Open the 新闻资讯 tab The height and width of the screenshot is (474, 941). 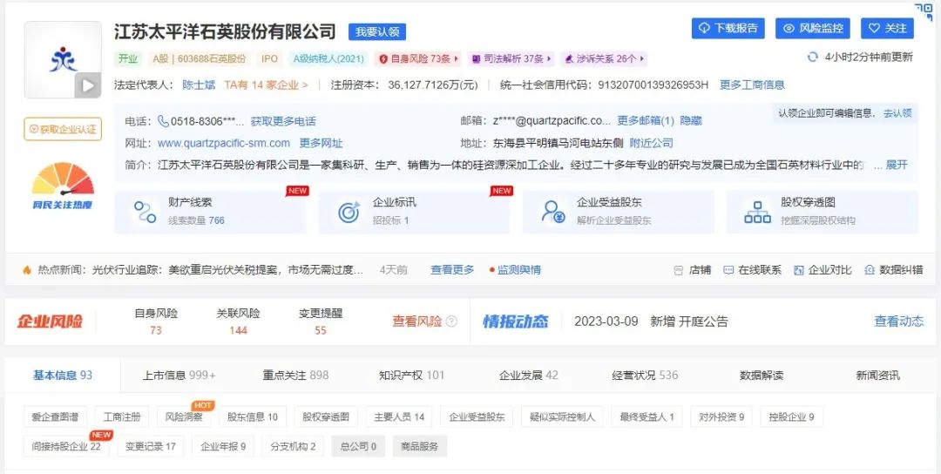(878, 375)
